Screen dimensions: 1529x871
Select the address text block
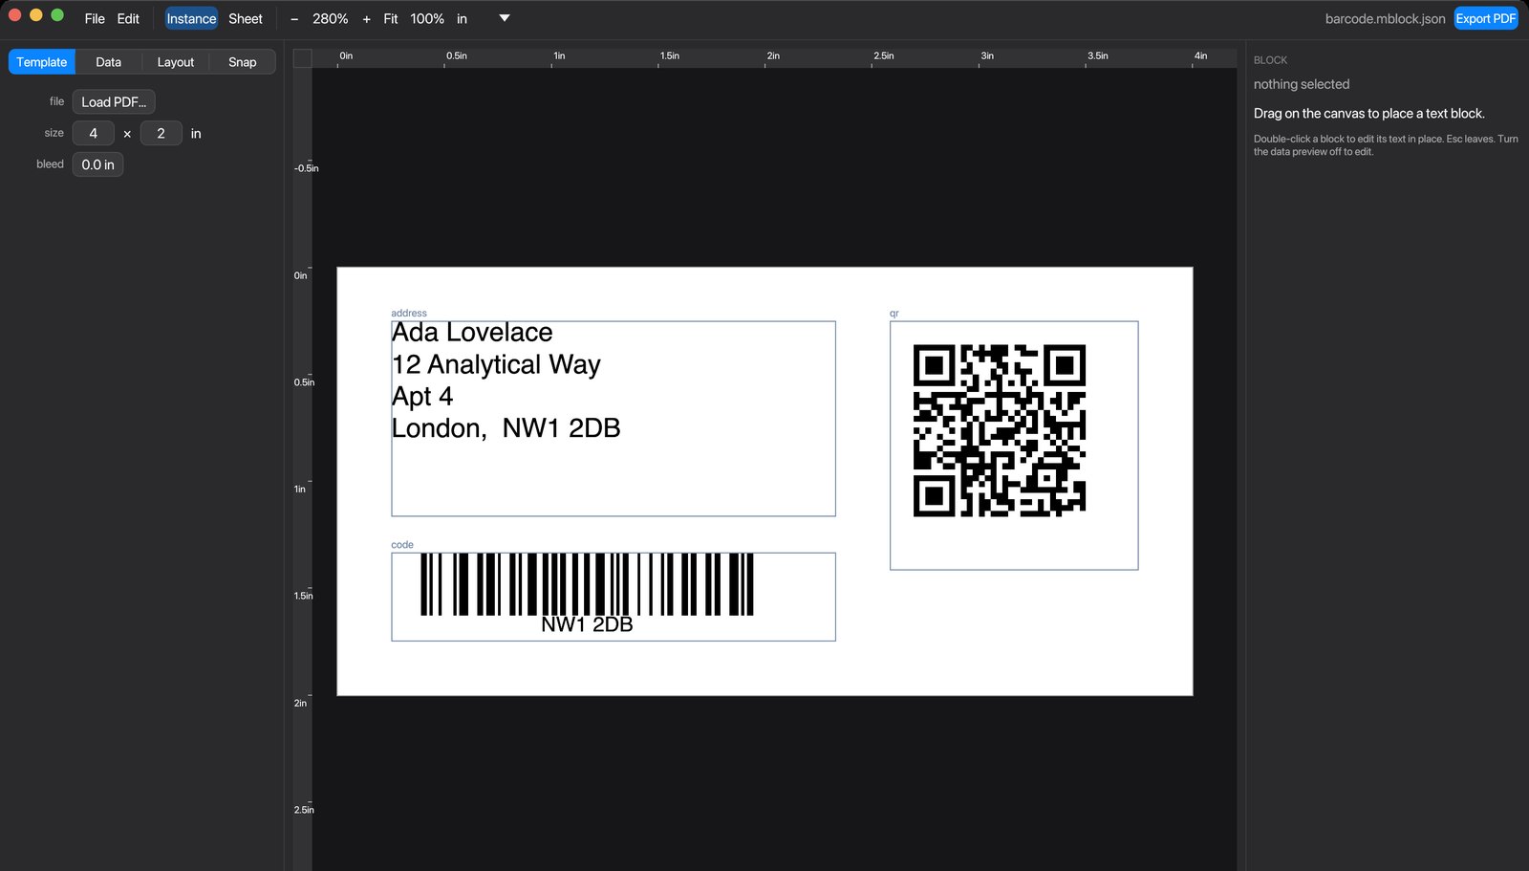pyautogui.click(x=614, y=419)
